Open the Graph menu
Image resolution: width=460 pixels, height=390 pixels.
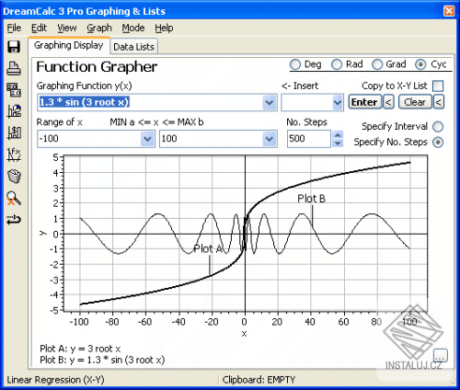pos(99,28)
